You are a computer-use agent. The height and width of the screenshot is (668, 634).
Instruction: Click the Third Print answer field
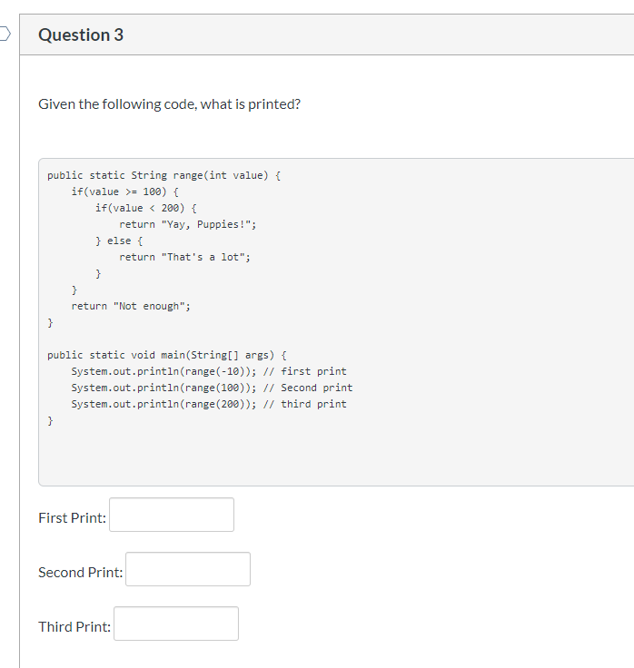tap(176, 624)
